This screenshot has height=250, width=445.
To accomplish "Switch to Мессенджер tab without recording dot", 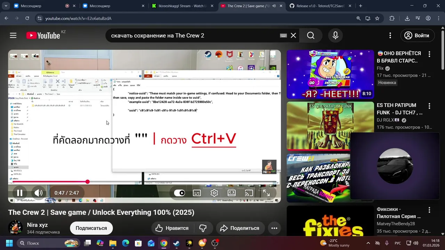I will (x=113, y=6).
